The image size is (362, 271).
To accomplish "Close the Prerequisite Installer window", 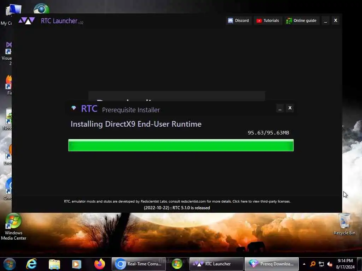I will [x=290, y=108].
